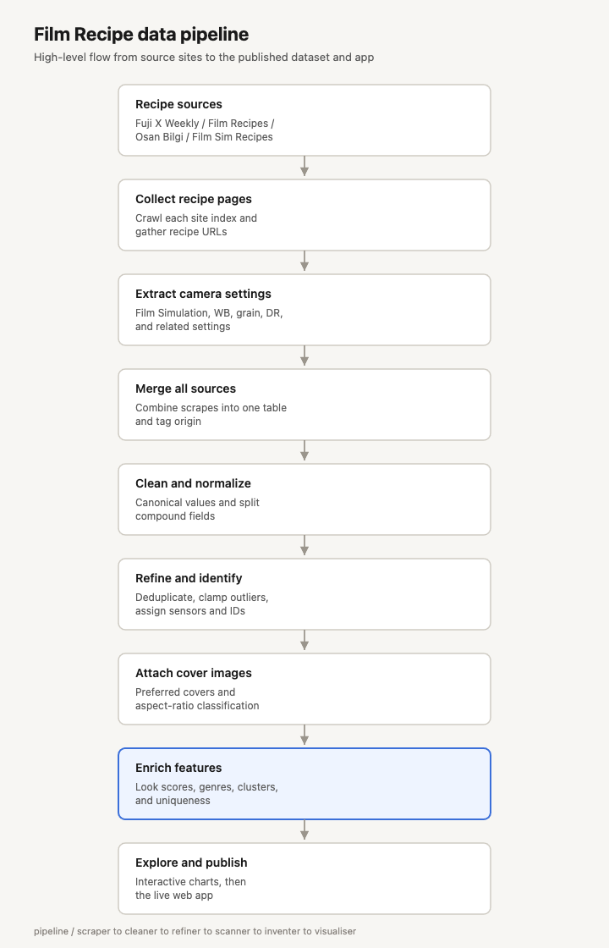
Task: Click the Clean and normalize box
Action: pos(304,499)
